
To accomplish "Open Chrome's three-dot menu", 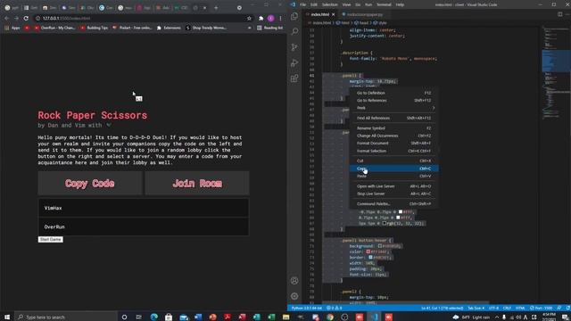I will tap(280, 18).
